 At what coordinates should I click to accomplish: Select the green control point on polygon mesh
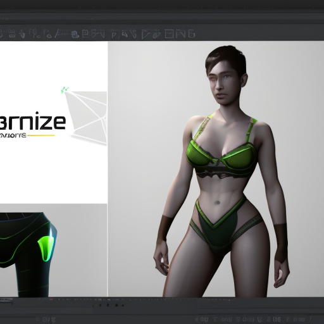(64, 90)
